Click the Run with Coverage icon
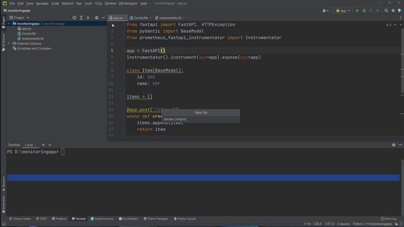 coord(371,11)
